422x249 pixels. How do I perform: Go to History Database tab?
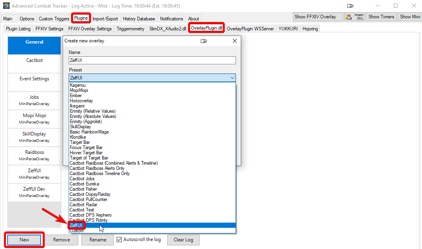(139, 19)
